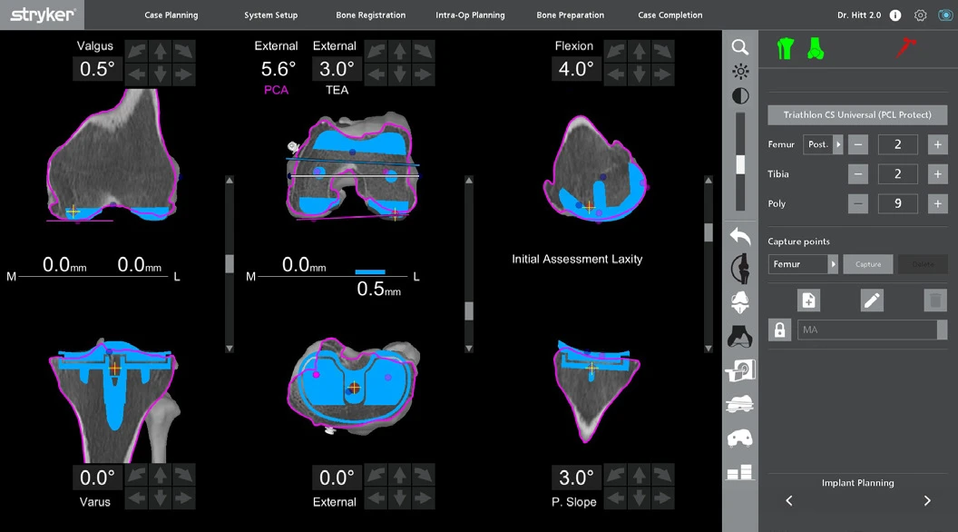
Task: Click the left arrow beside TEA 3.0°
Action: coord(376,74)
